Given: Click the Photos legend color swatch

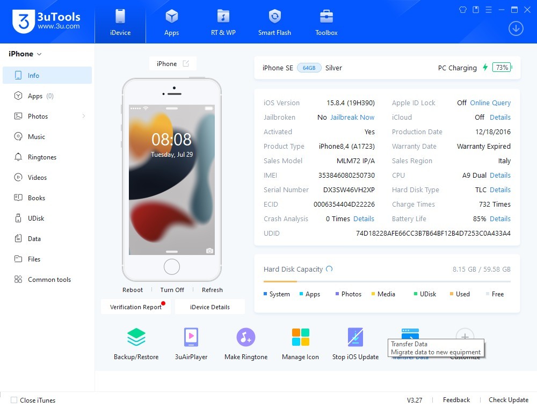Looking at the screenshot, I should 337,294.
